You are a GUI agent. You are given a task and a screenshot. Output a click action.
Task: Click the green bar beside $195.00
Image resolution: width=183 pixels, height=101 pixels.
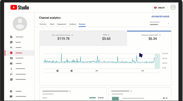click(92, 98)
